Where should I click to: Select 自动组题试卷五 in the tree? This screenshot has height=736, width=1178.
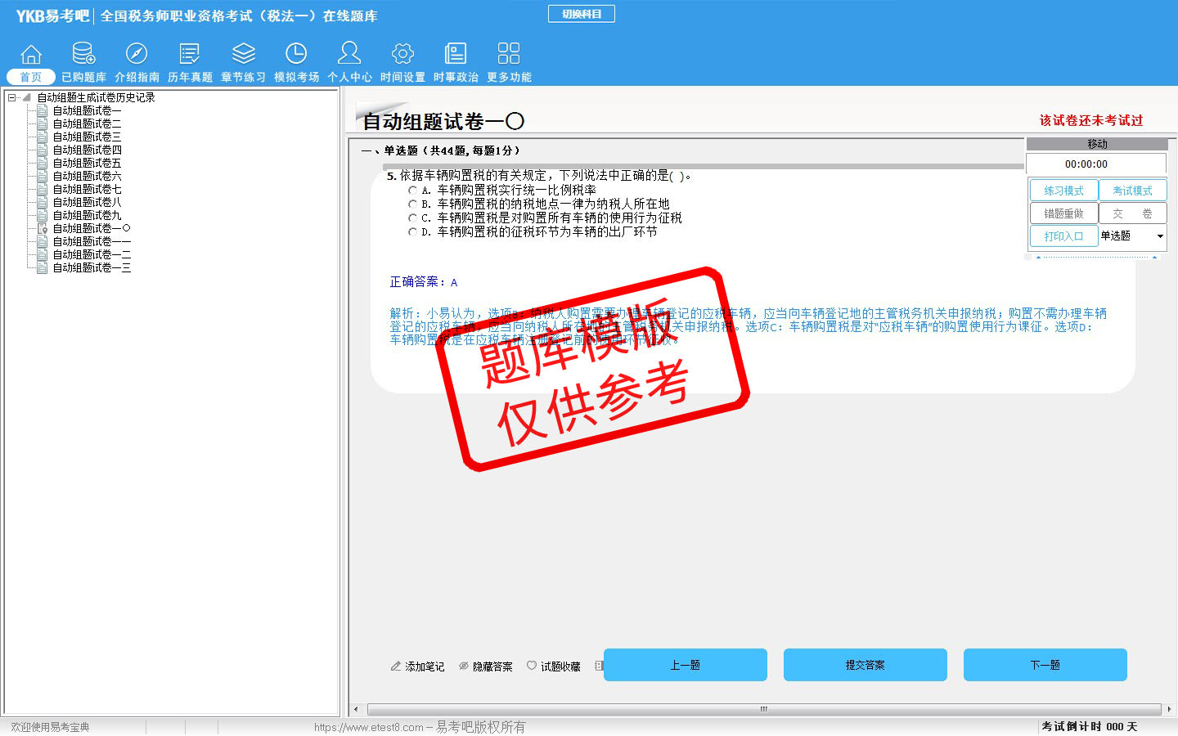coord(87,163)
